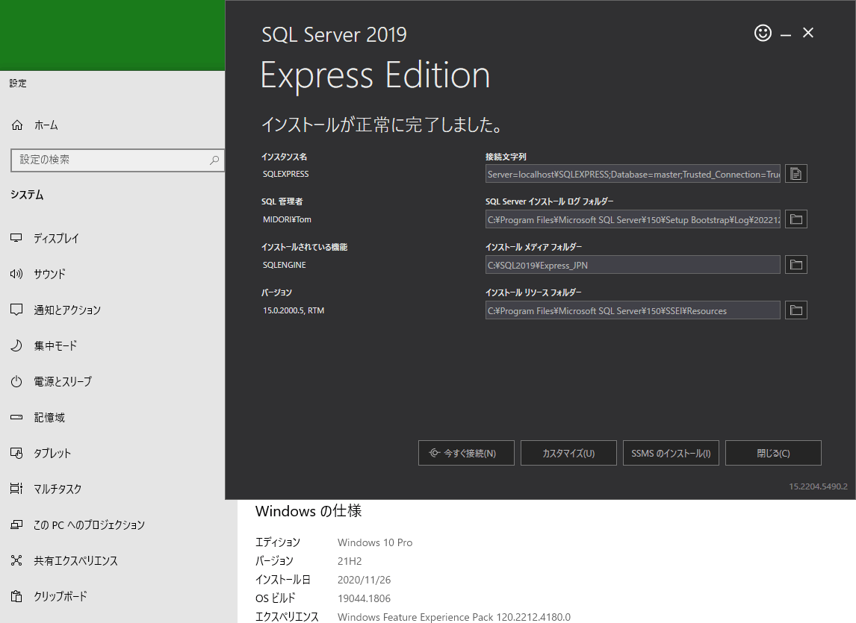Click the Windows の仕様 heading
Screen dimensions: 856x623
(x=308, y=511)
